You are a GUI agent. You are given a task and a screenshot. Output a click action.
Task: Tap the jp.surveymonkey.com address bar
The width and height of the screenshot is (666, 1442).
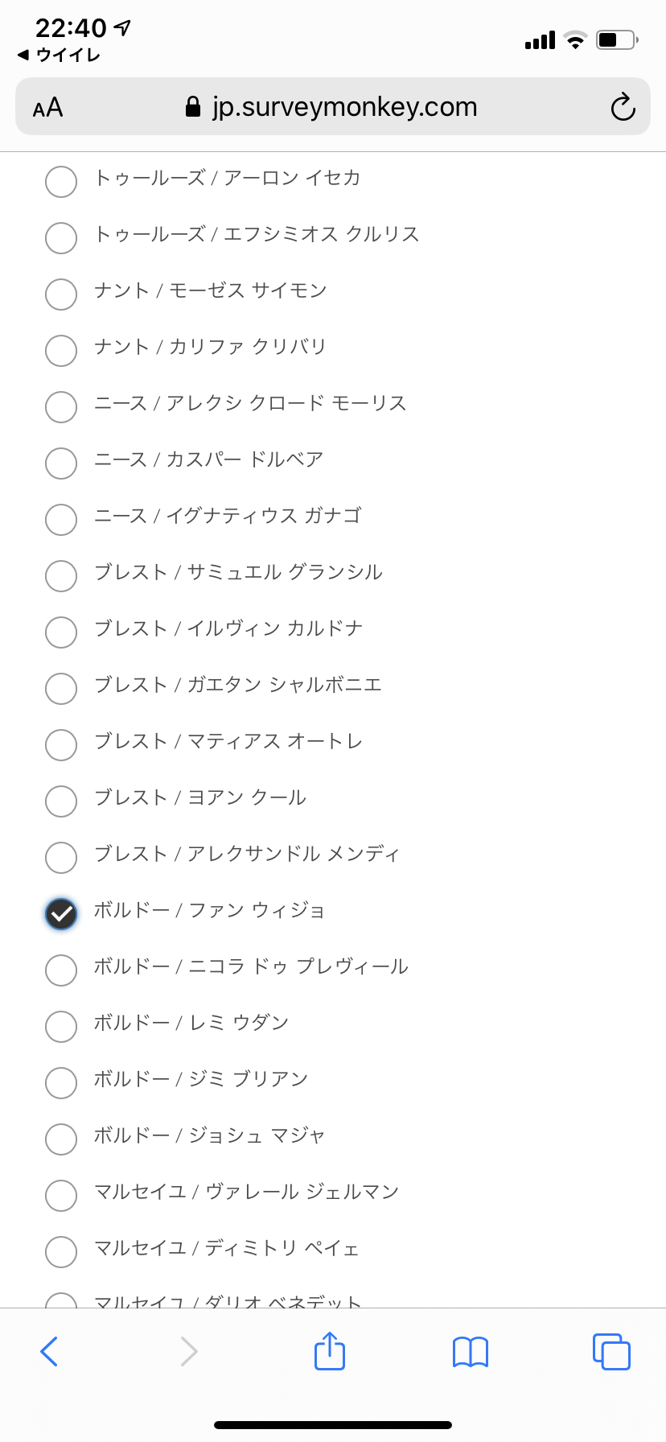coord(331,107)
